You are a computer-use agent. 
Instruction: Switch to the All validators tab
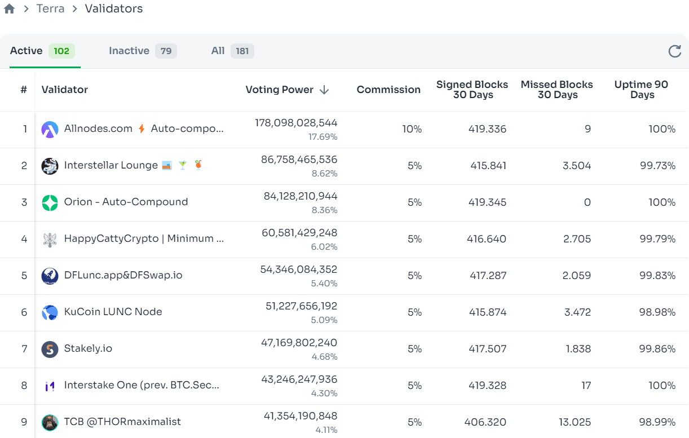(x=232, y=51)
